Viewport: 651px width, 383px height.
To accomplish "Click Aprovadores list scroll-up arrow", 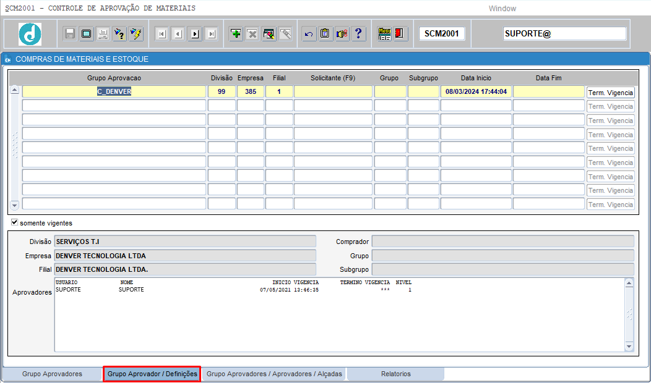I will (x=629, y=283).
